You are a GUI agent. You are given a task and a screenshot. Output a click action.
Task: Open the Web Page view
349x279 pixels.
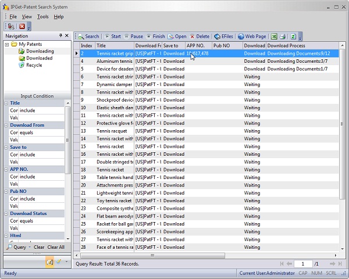coord(252,36)
